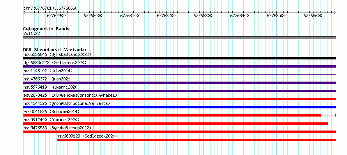Select the black nsv5556846 variant bar
The height and width of the screenshot is (155, 347).
(179, 58)
